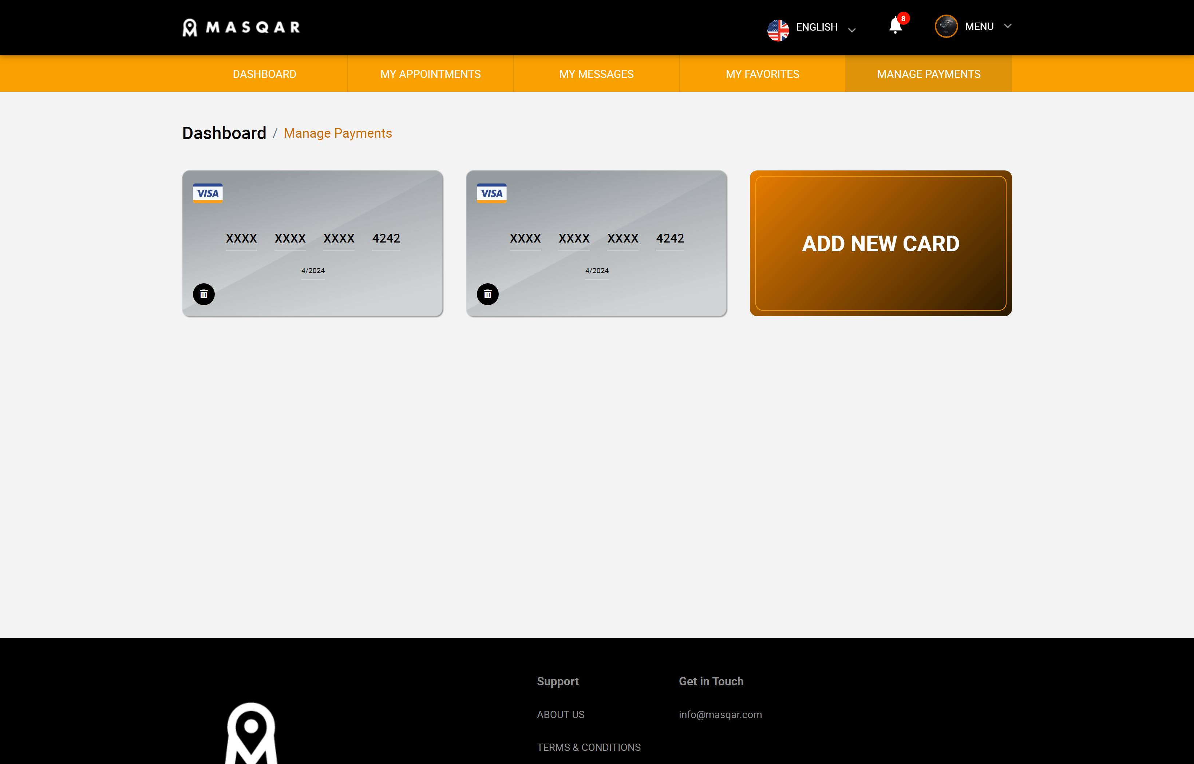Open the Terms & Conditions footer link
The width and height of the screenshot is (1194, 764).
pos(589,747)
